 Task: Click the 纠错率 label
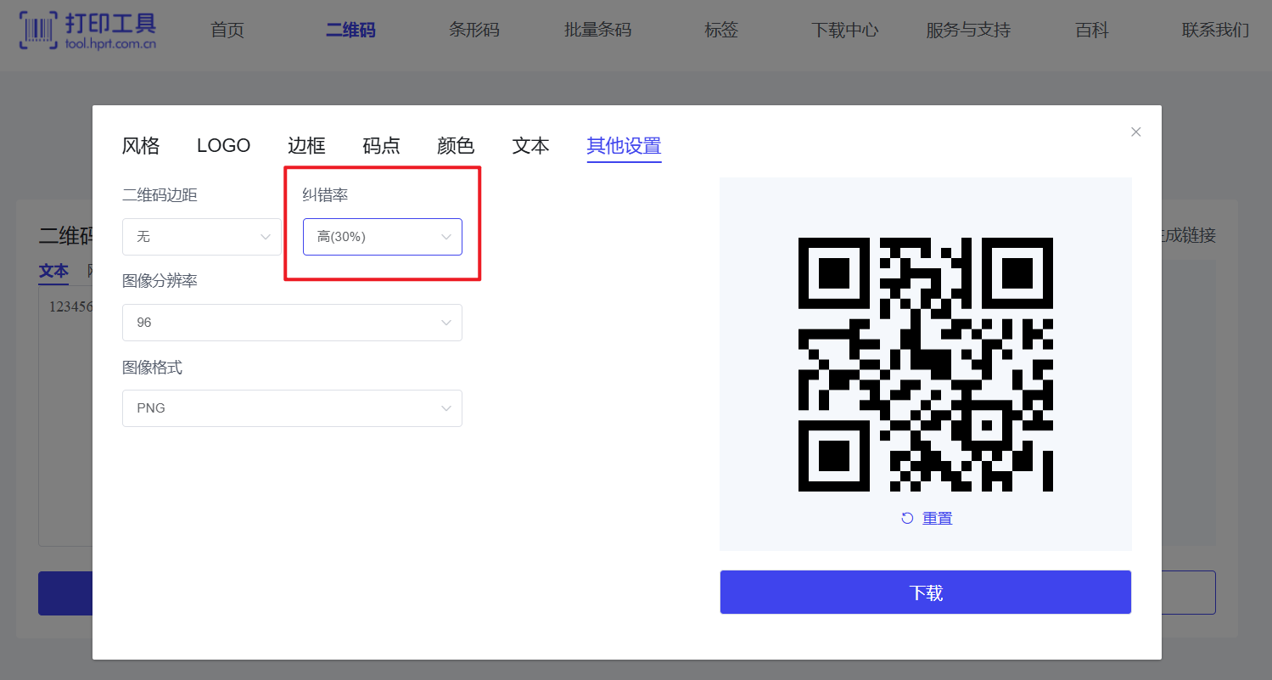click(x=326, y=195)
